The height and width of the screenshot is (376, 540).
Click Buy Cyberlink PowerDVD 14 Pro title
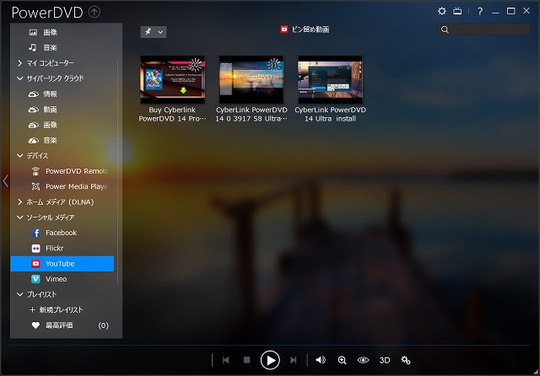pyautogui.click(x=172, y=114)
